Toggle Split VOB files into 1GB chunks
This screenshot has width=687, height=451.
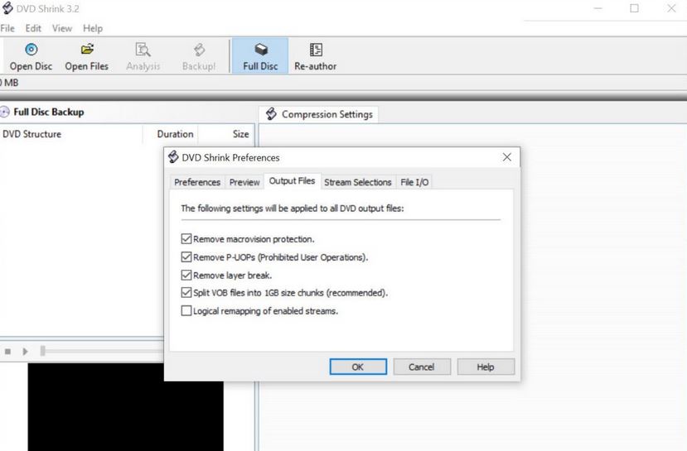186,293
